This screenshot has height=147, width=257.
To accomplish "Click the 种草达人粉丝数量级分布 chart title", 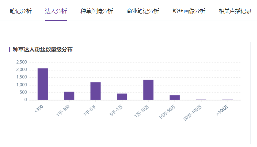I will point(42,50).
